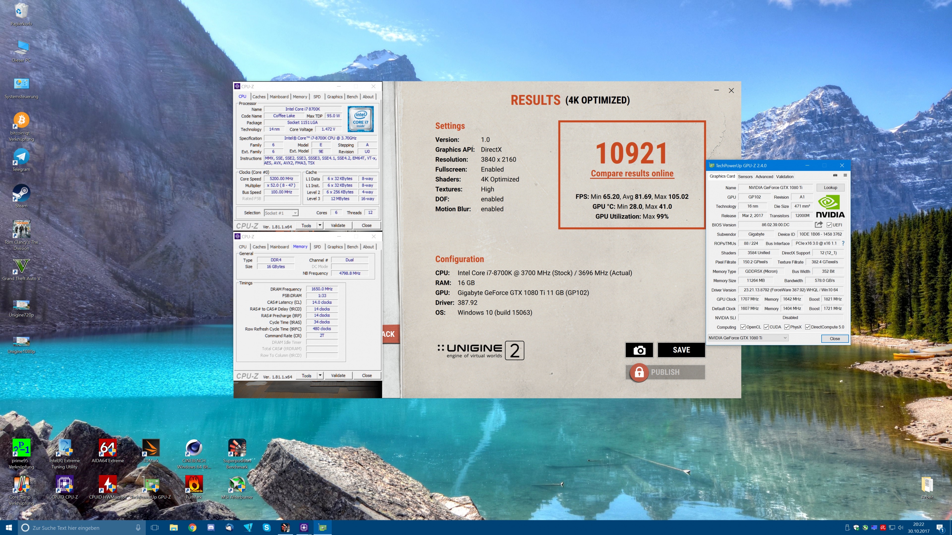Toggle the UEFI checkbox
Screen dimensions: 952x535
829,225
